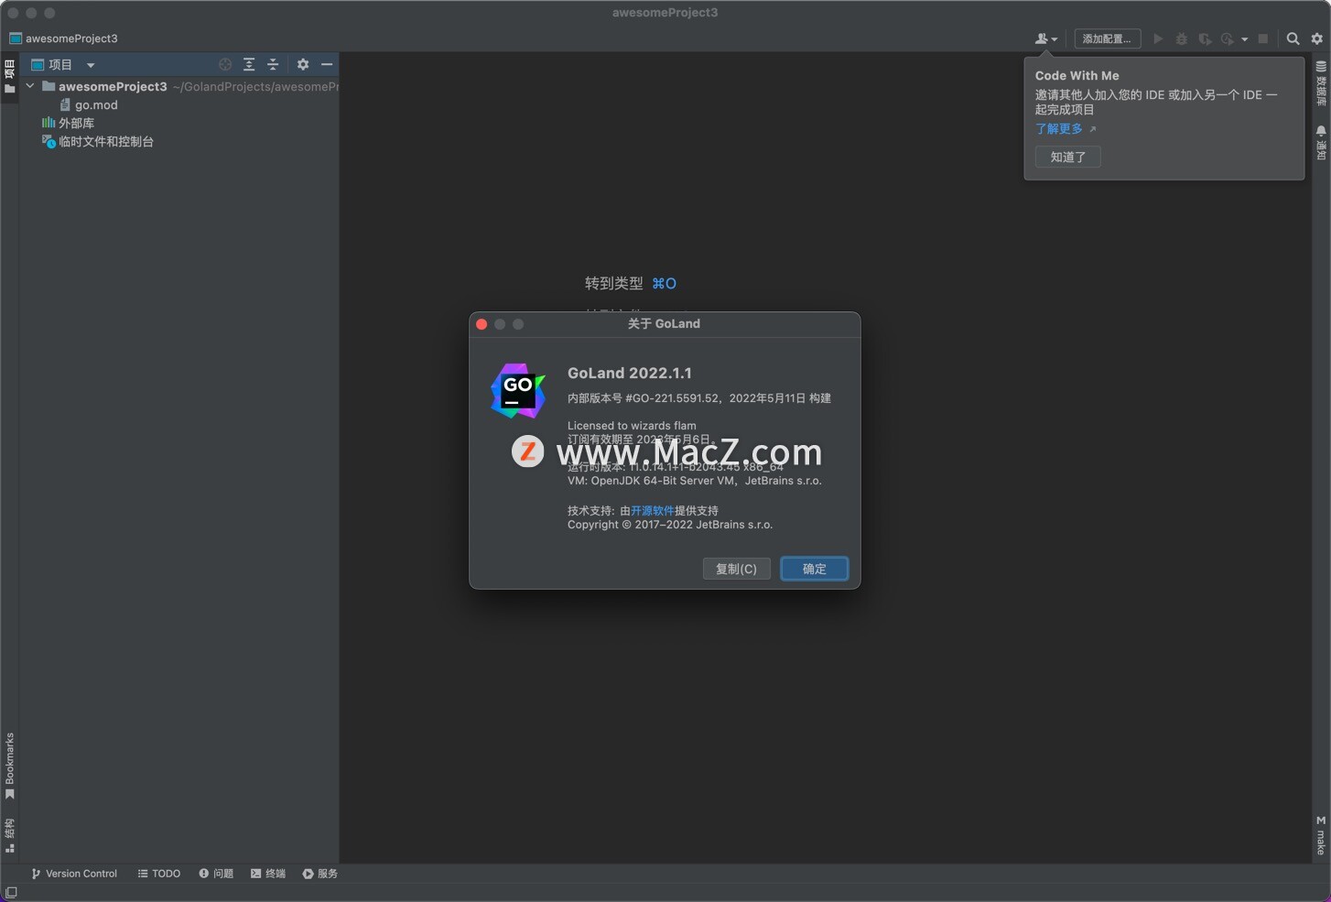The width and height of the screenshot is (1331, 902).
Task: Collapse the awesomeProject3 tree node chevron
Action: pos(30,86)
